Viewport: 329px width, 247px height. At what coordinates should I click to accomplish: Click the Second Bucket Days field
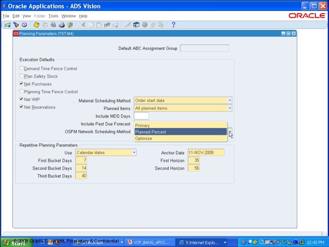pos(81,168)
